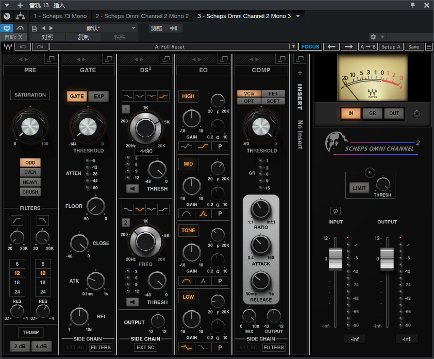The width and height of the screenshot is (434, 359).
Task: Select EVEN saturation harmonics
Action: click(x=30, y=172)
